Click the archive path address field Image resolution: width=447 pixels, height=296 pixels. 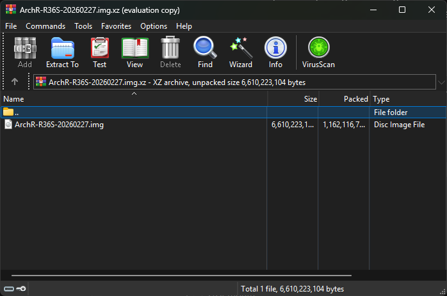tap(234, 82)
